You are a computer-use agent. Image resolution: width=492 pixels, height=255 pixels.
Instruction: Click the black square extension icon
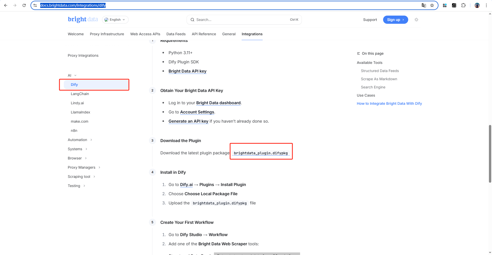(454, 5)
